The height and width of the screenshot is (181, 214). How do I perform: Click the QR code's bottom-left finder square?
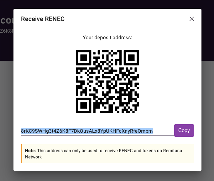[84, 105]
